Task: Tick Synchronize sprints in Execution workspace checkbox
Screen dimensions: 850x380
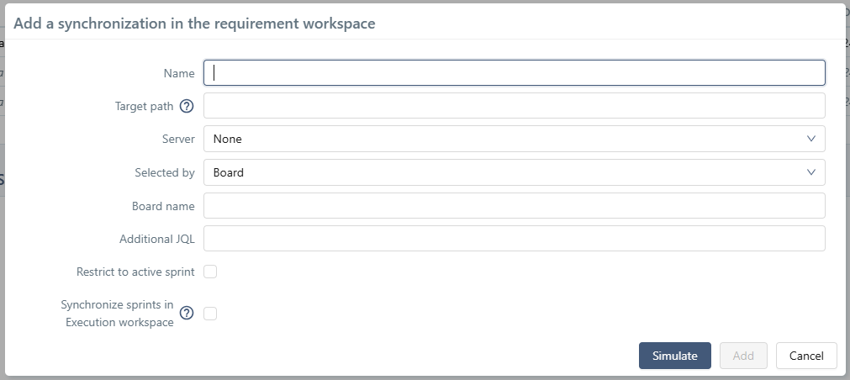Action: click(210, 314)
